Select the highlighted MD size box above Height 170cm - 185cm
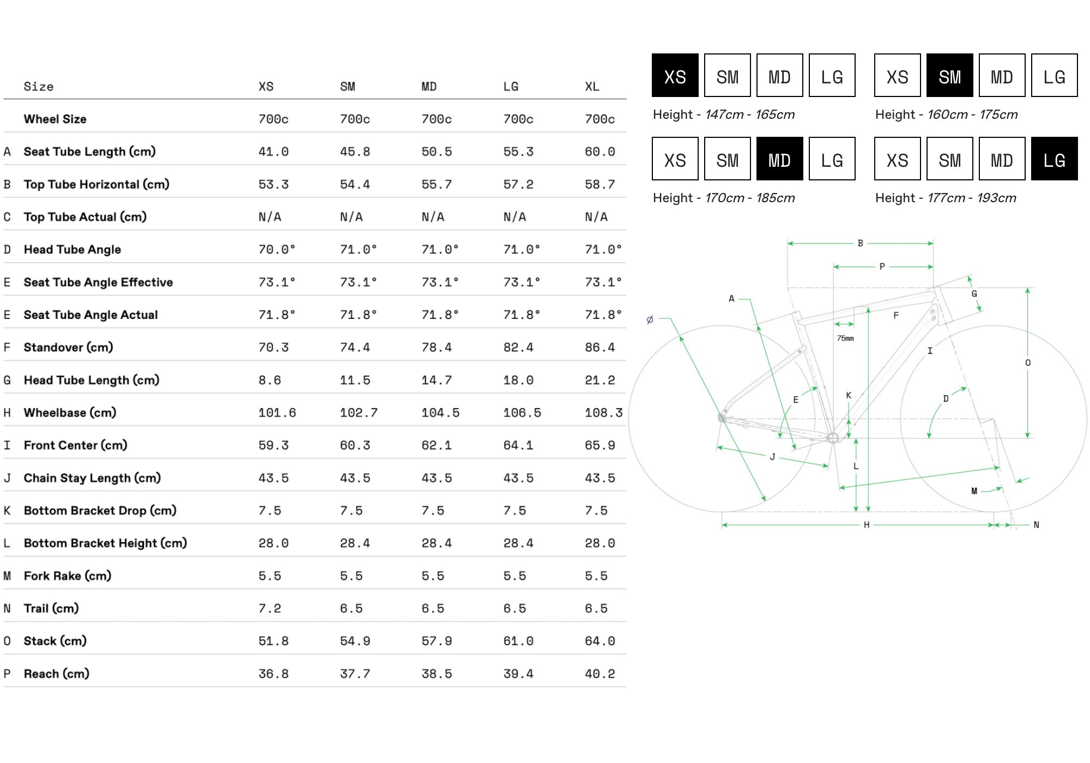1090x763 pixels. [x=779, y=159]
